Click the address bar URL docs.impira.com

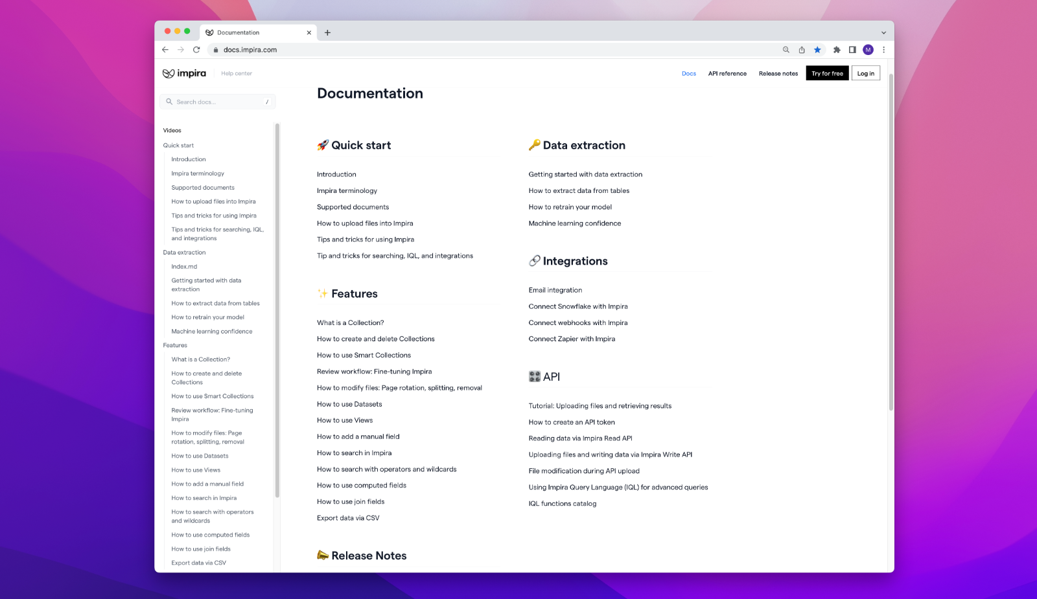[250, 50]
